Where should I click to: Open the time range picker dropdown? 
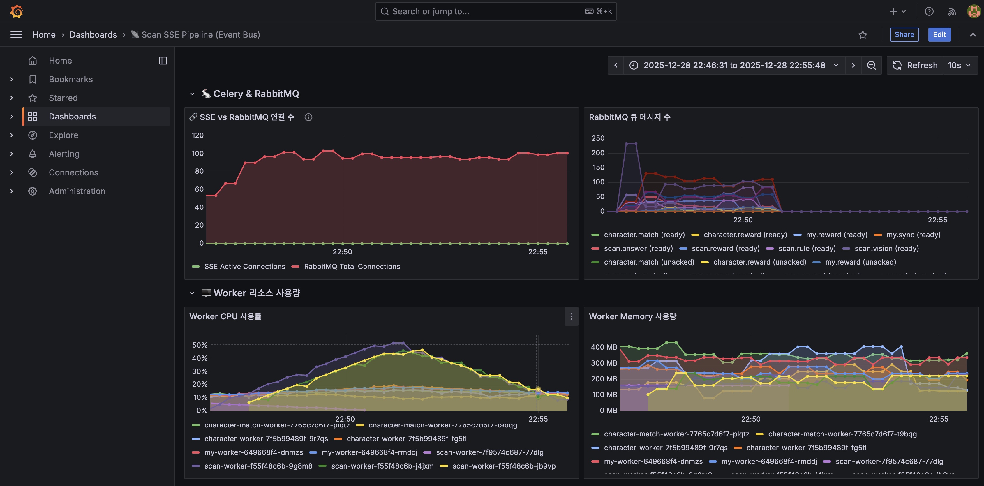pos(734,65)
